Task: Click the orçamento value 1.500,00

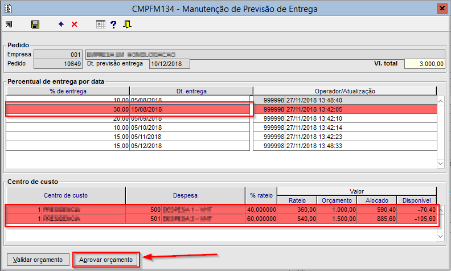Action: point(337,219)
